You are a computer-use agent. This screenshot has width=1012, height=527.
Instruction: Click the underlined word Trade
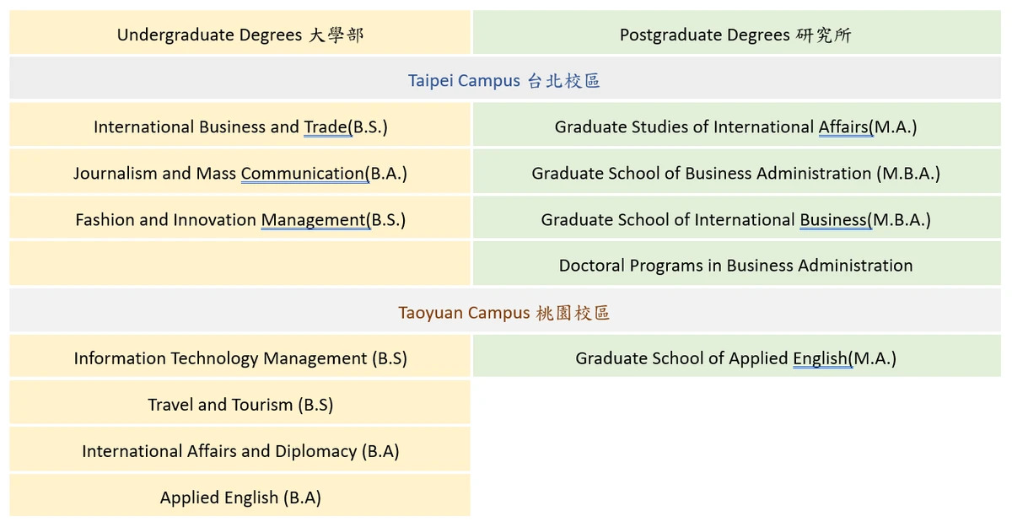[x=326, y=126]
